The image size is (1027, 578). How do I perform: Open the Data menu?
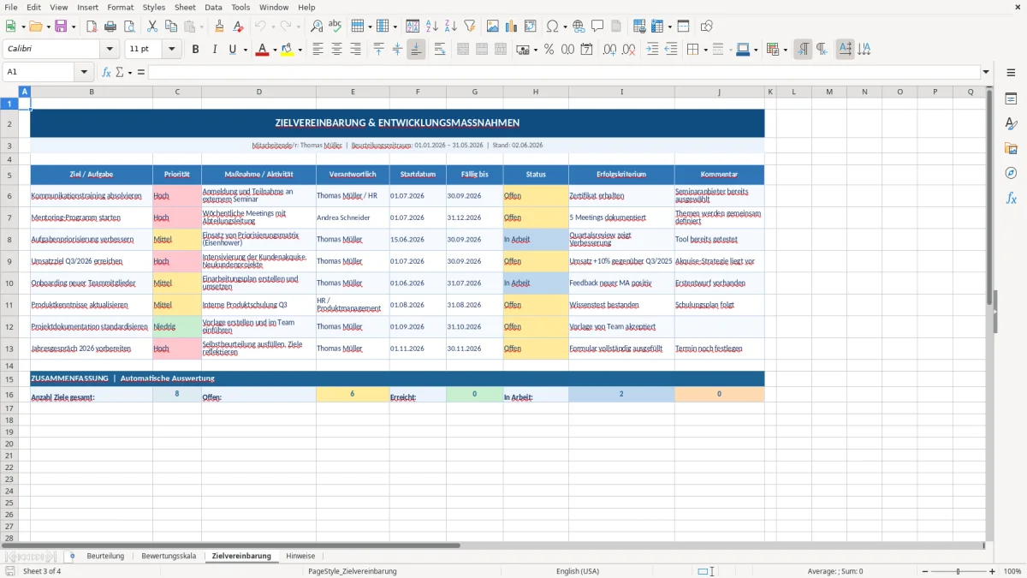tap(213, 7)
